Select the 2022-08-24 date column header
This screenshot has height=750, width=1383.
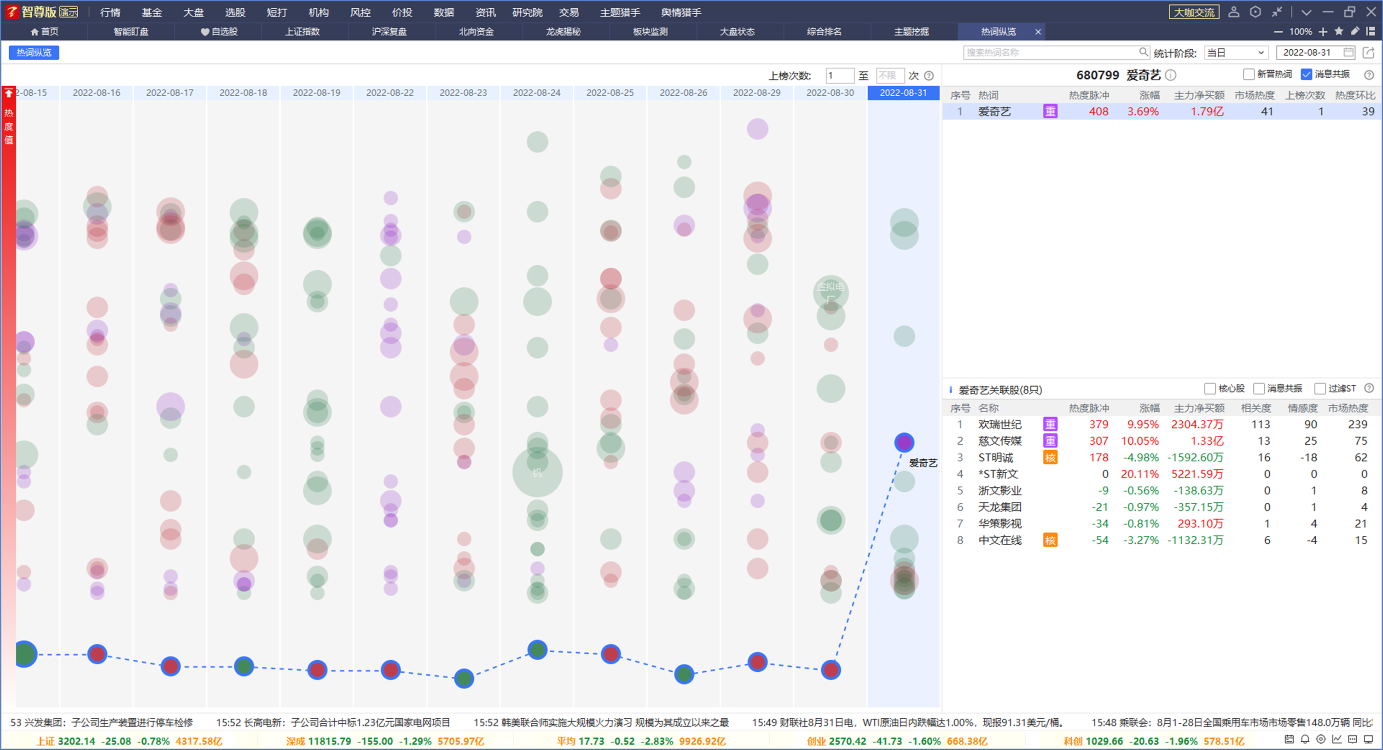536,93
